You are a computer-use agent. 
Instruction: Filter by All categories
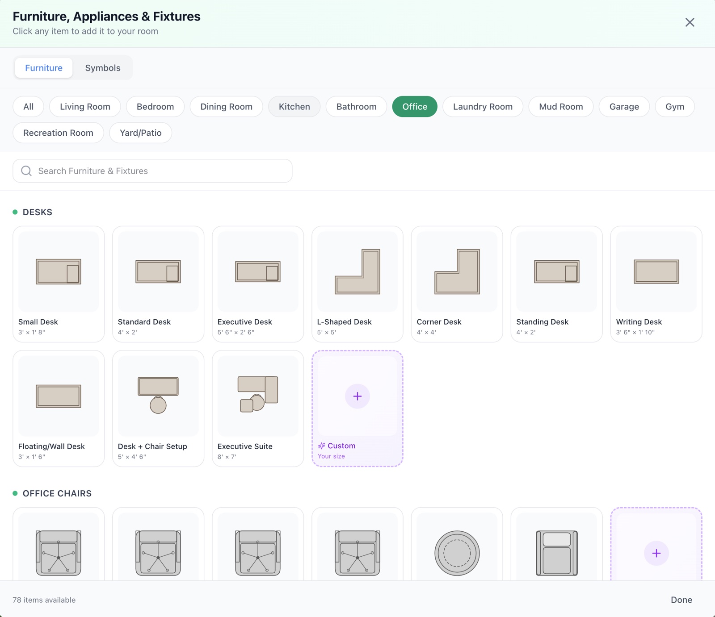pos(29,107)
